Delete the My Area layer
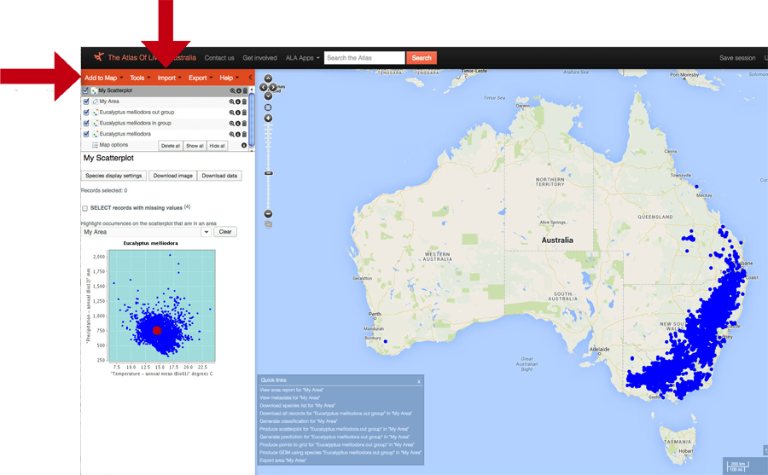 click(x=244, y=101)
